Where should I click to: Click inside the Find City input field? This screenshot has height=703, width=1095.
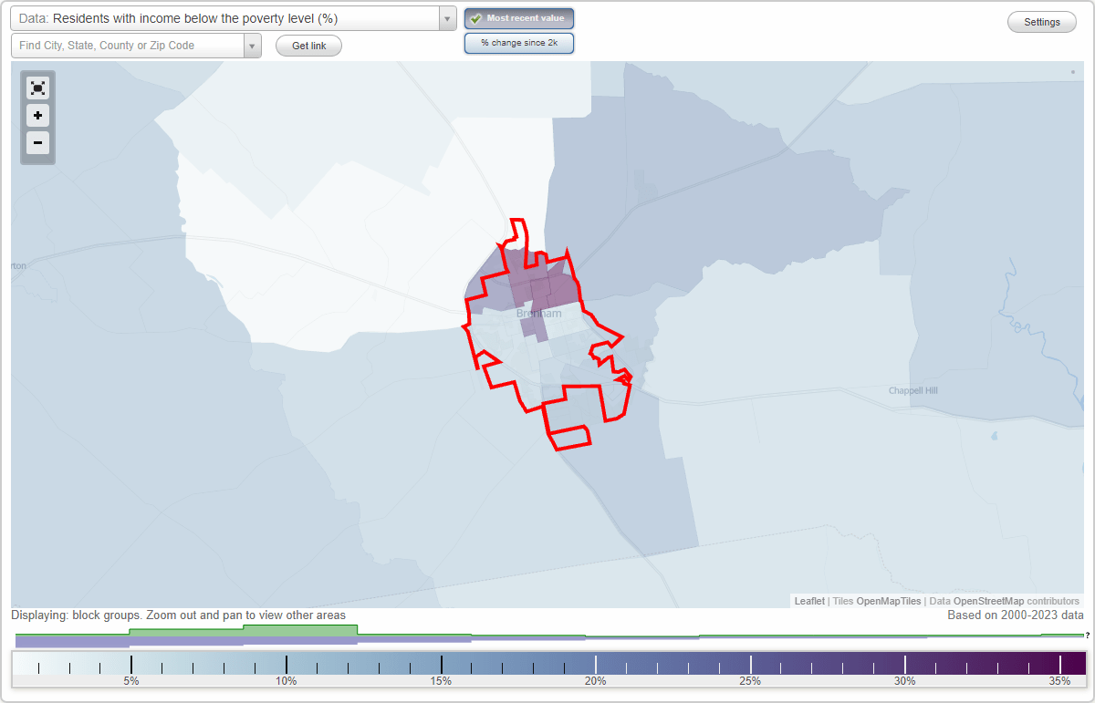tap(128, 45)
